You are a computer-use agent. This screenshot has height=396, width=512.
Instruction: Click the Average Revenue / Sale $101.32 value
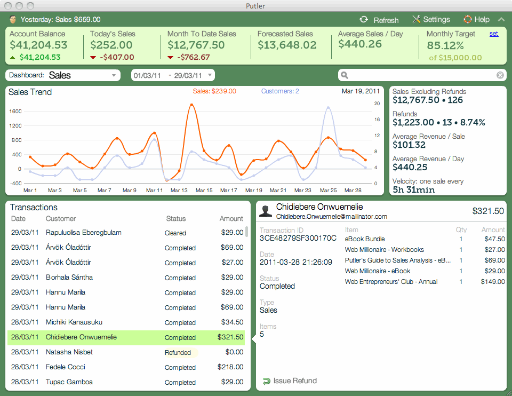click(409, 145)
